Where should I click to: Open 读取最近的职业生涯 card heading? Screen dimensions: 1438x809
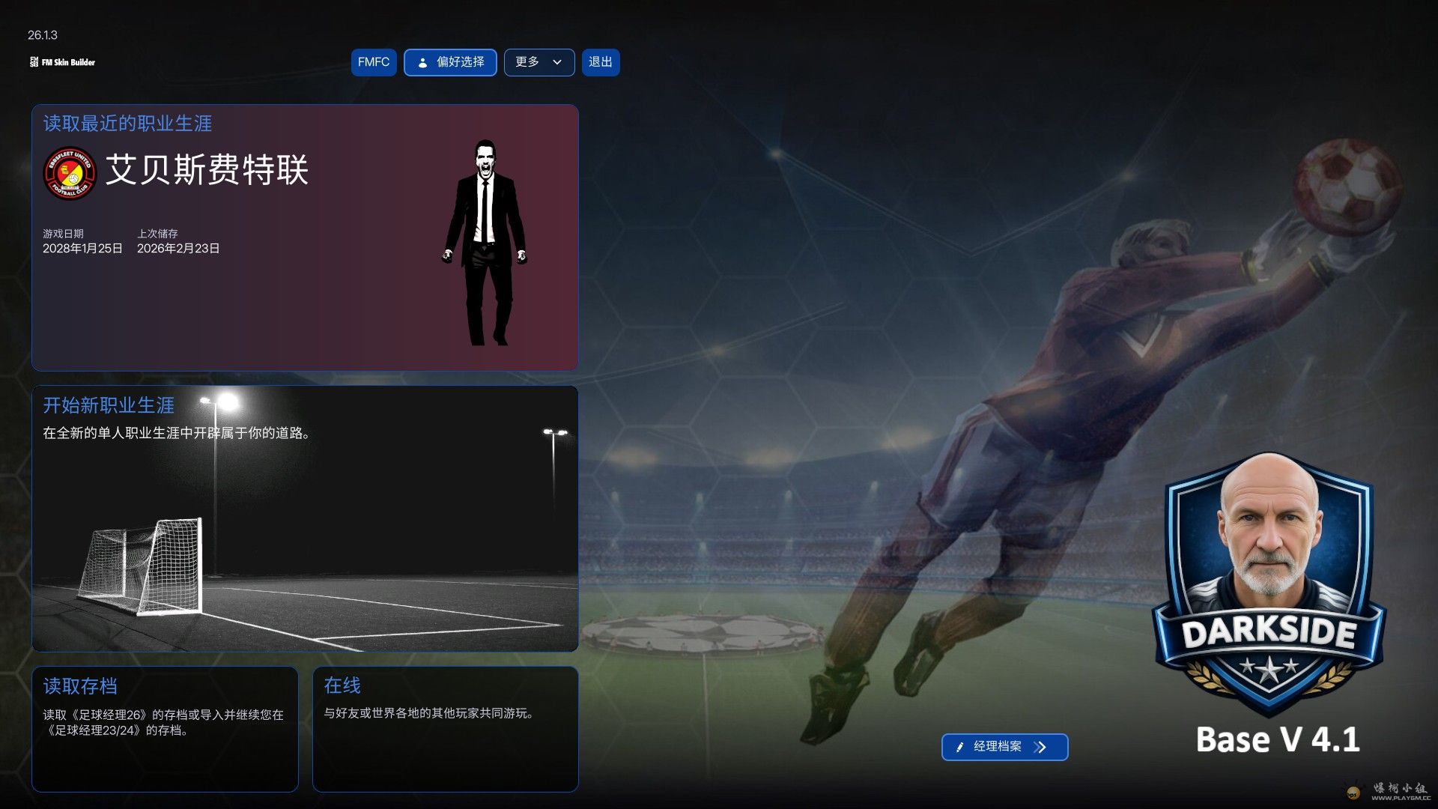tap(127, 124)
